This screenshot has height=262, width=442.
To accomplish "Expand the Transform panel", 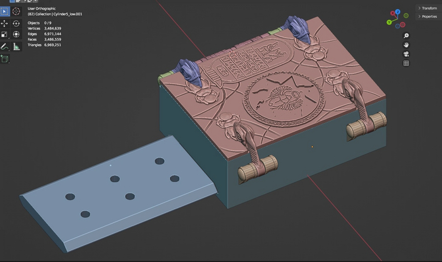I will (x=427, y=8).
